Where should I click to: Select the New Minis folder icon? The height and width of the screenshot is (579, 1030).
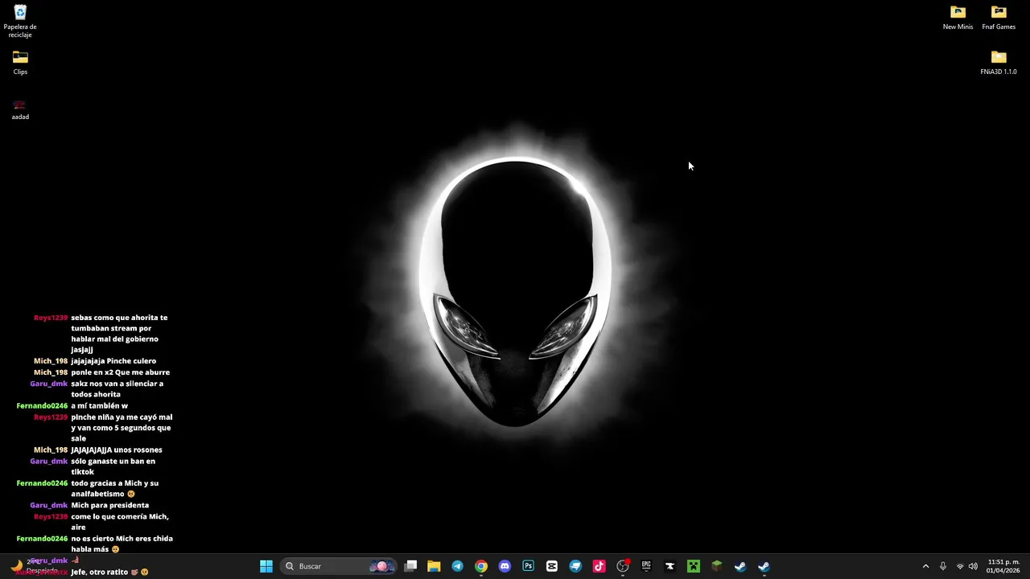[958, 17]
